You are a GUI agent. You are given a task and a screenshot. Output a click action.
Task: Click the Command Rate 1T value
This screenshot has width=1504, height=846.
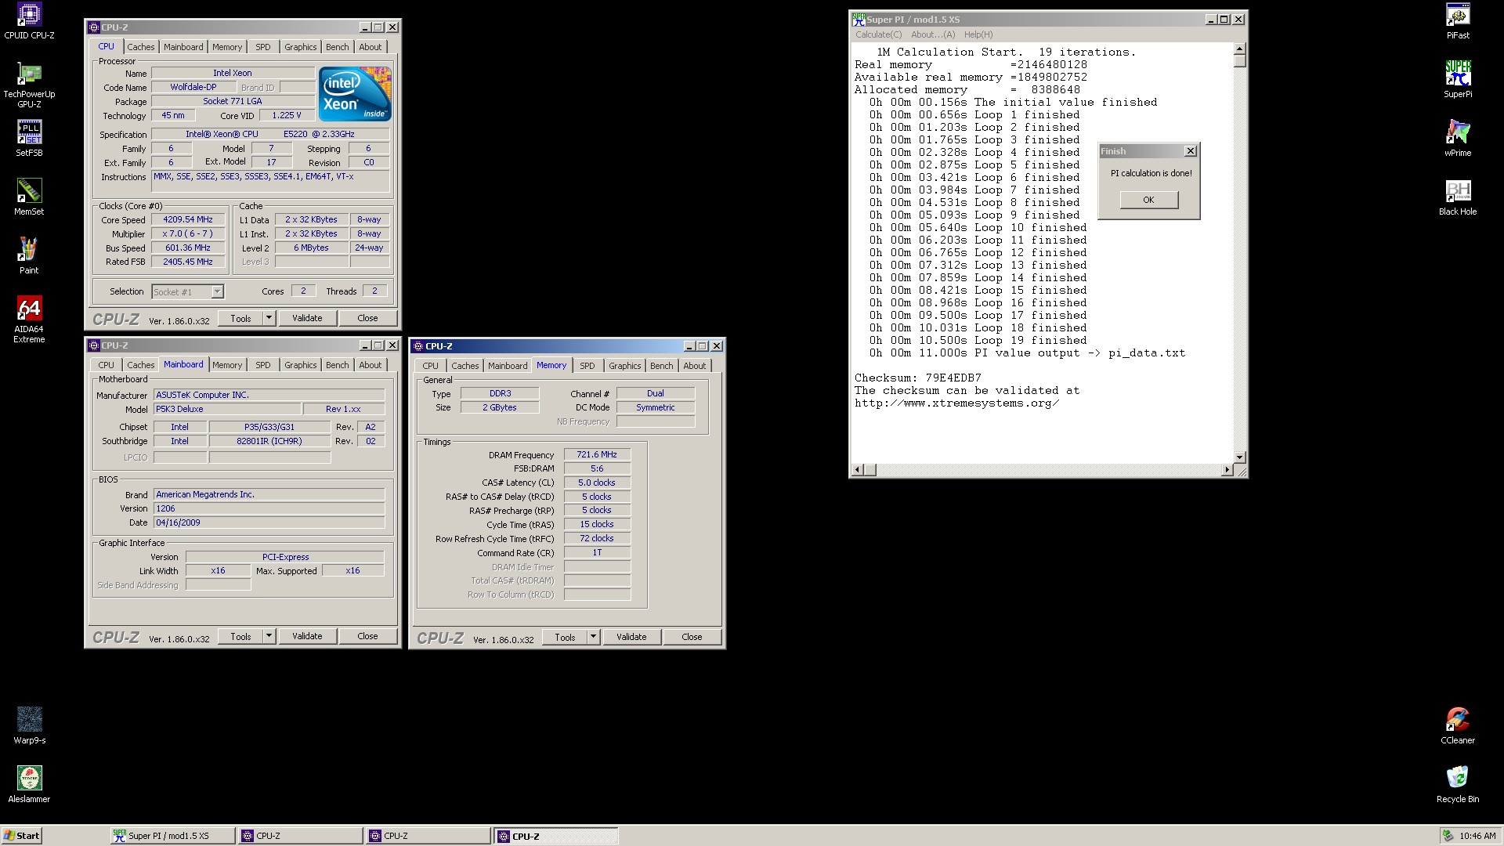597,552
